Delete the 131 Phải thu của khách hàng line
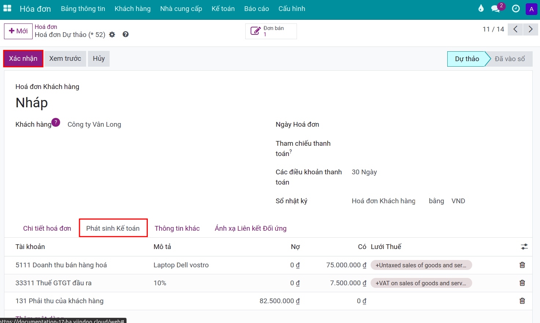 pyautogui.click(x=522, y=301)
